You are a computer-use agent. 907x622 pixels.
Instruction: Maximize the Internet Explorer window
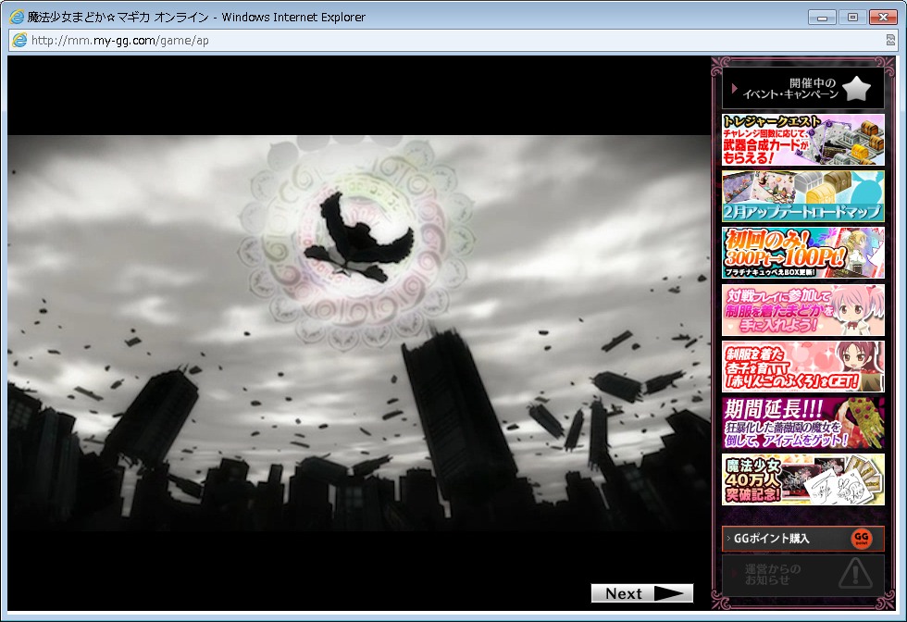pos(852,18)
